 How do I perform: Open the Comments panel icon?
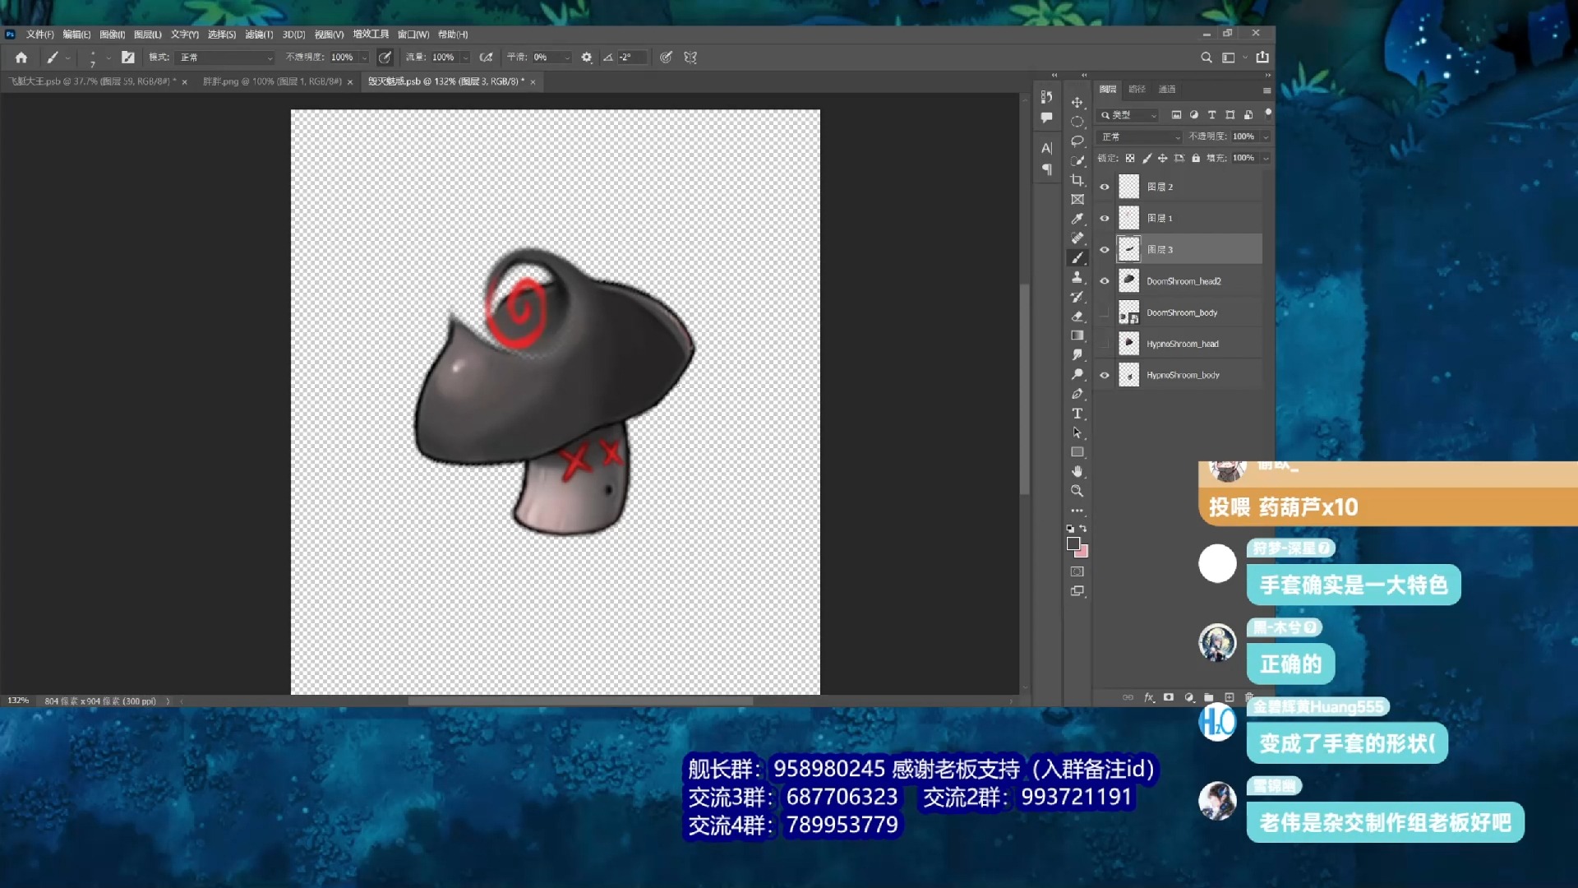1046,118
